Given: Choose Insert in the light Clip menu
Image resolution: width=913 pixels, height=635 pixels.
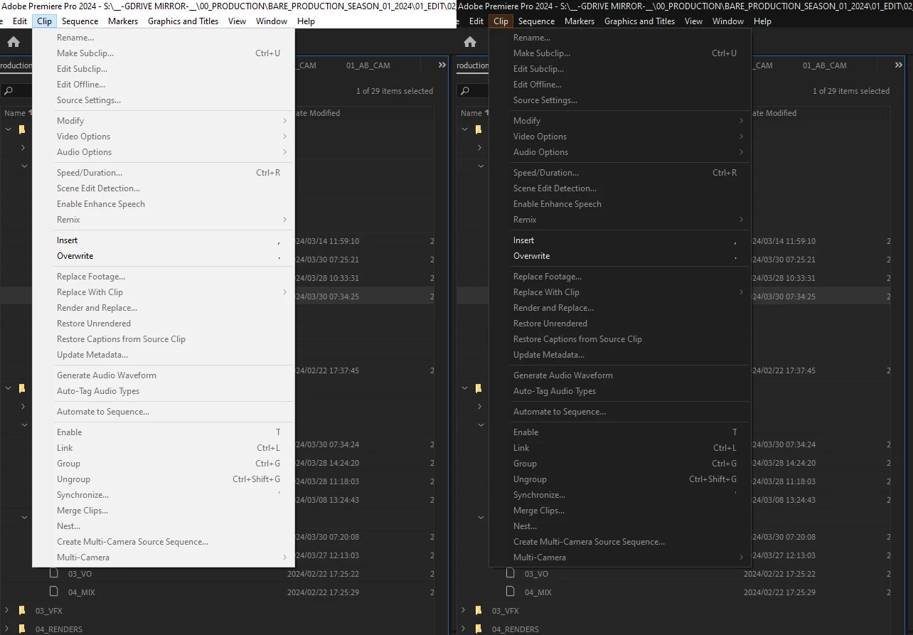Looking at the screenshot, I should point(164,240).
